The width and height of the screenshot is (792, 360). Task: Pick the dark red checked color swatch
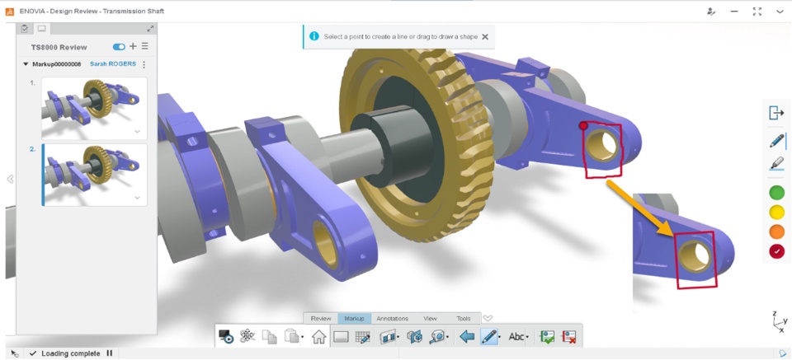point(776,251)
